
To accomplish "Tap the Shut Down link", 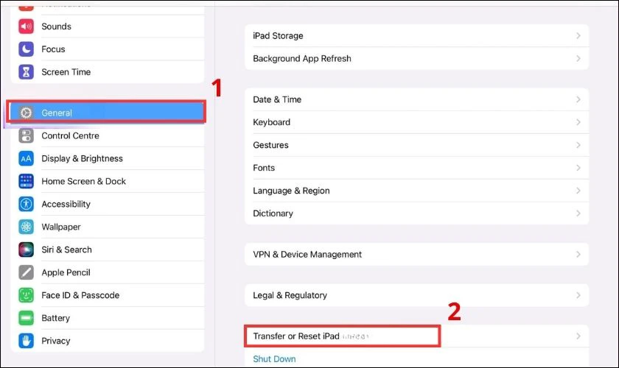I will (x=274, y=359).
